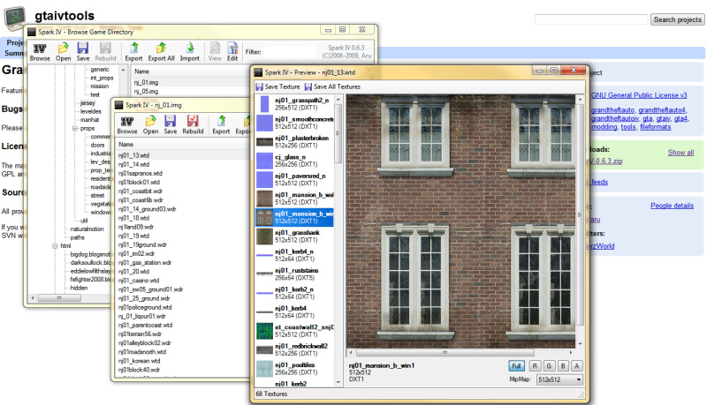Click Export icon in Browse Game Directory window
This screenshot has width=707, height=405.
[134, 52]
